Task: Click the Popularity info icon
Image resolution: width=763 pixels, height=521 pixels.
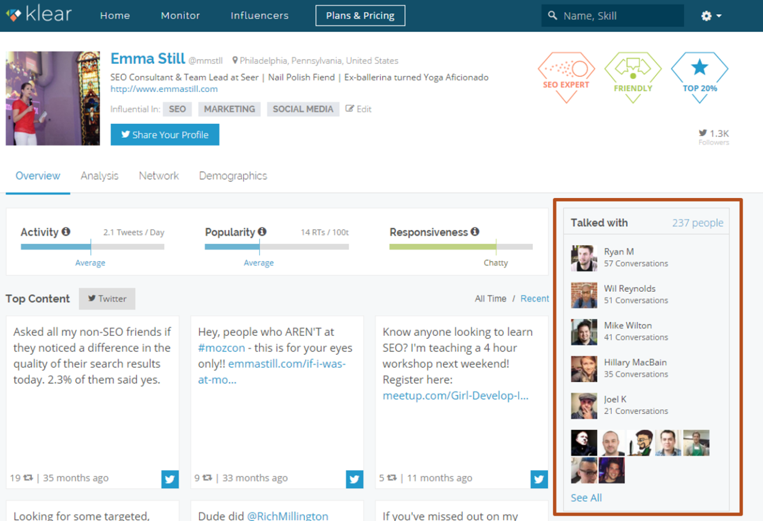Action: [x=262, y=232]
